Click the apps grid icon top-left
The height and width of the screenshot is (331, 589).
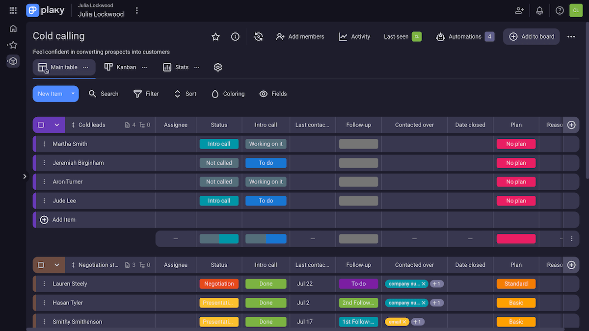tap(13, 10)
